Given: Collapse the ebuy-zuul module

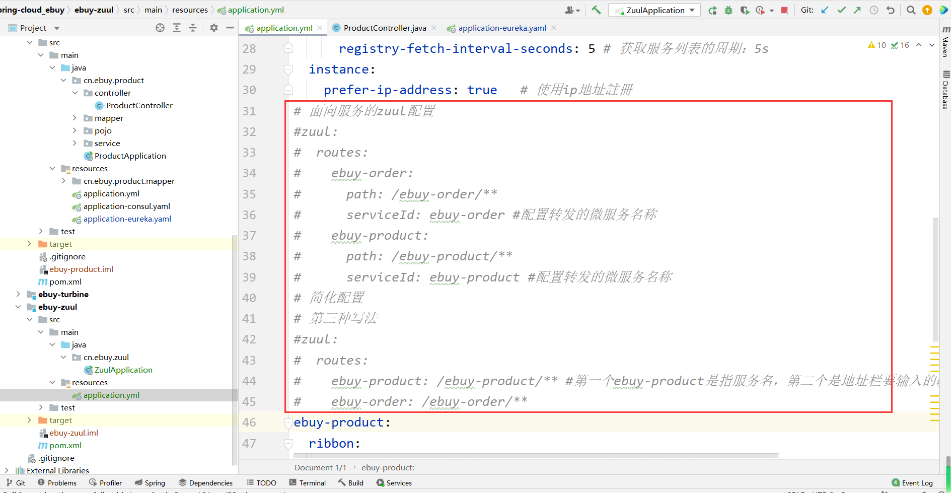Looking at the screenshot, I should pos(18,307).
